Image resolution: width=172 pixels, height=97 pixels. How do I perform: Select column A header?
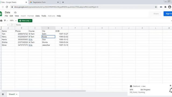coord(8,28)
